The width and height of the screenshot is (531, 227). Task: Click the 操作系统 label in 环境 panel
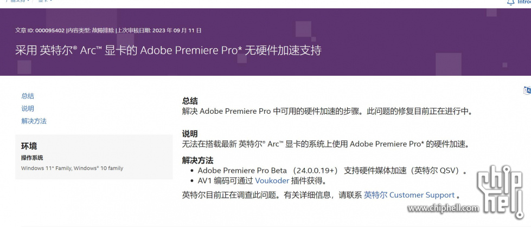coord(32,158)
